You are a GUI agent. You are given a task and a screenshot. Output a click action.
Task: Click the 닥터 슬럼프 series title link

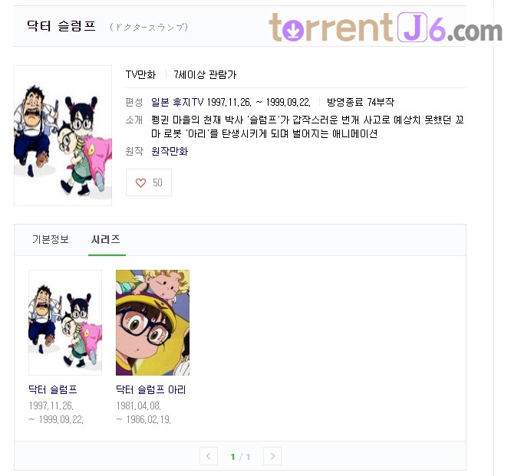(53, 389)
